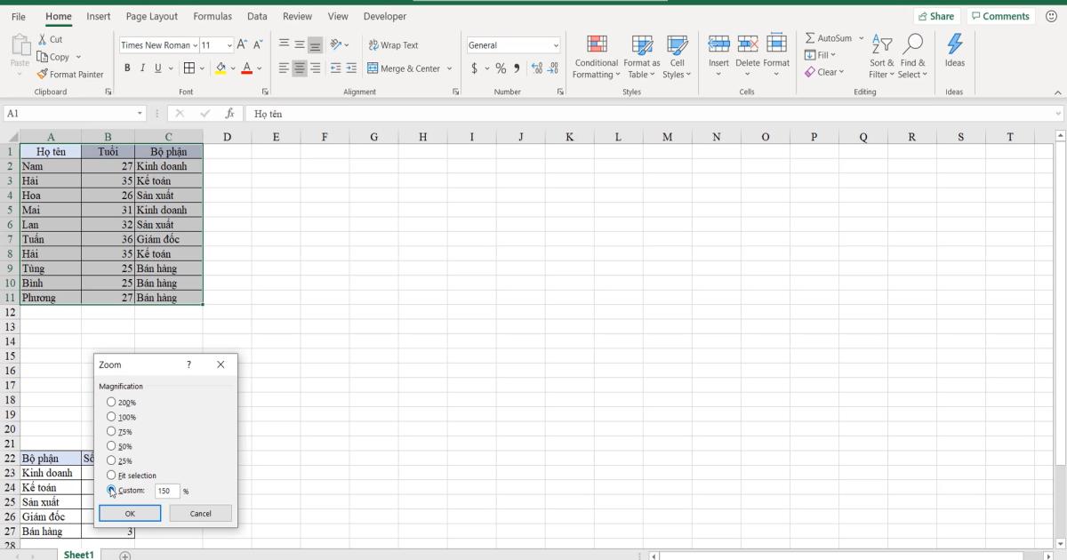Expand the Fill Color dropdown arrow
1067x560 pixels.
[x=231, y=68]
